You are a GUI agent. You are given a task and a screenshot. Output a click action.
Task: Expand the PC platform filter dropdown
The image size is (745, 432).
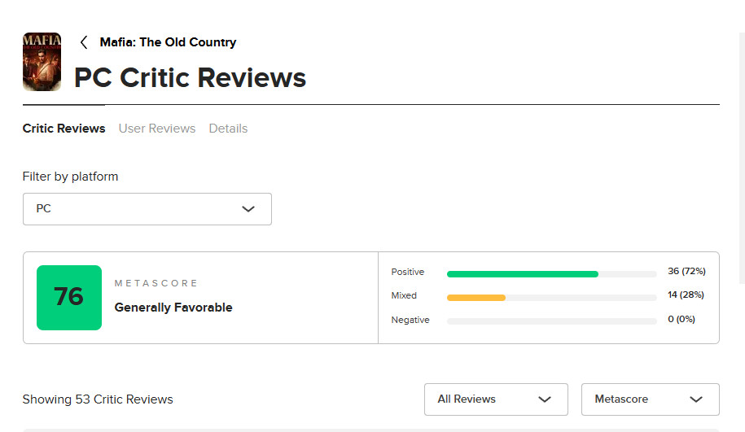click(147, 209)
